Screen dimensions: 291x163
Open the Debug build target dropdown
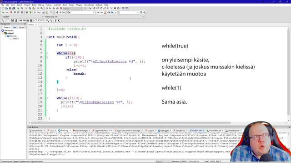73,8
